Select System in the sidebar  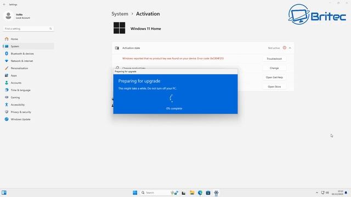pyautogui.click(x=28, y=46)
